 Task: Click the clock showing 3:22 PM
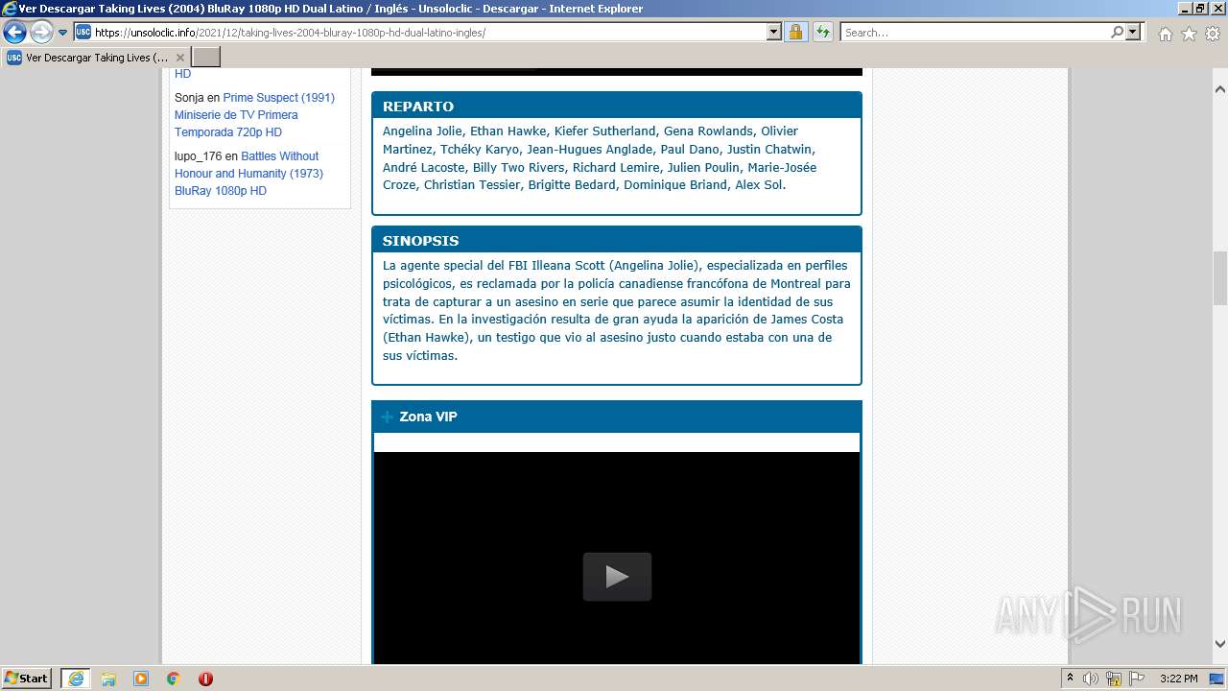(1178, 679)
